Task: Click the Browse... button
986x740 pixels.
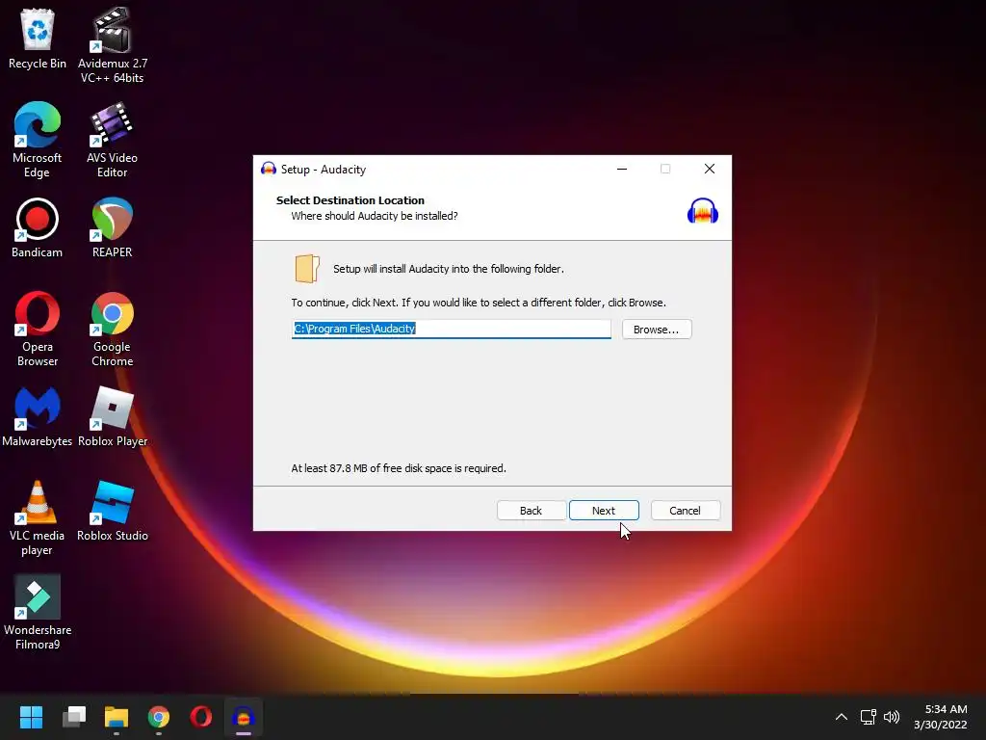Action: pyautogui.click(x=657, y=330)
